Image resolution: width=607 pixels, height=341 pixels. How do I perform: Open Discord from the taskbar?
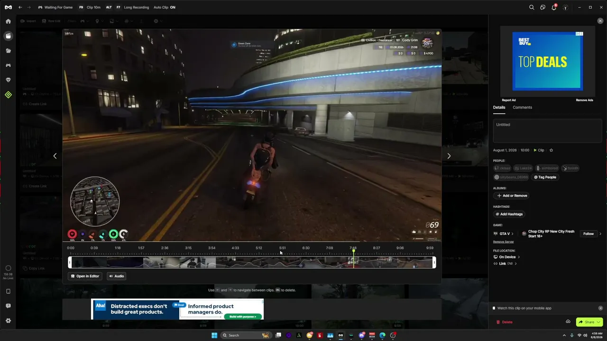pos(362,335)
